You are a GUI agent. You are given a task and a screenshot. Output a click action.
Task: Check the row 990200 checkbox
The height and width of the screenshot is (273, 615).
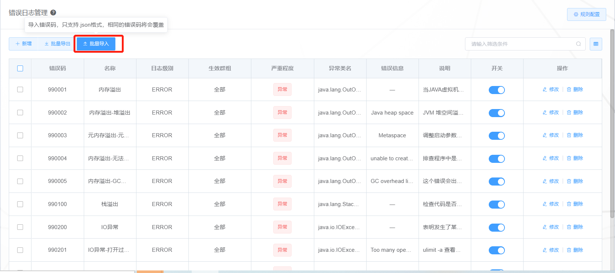[x=20, y=227]
